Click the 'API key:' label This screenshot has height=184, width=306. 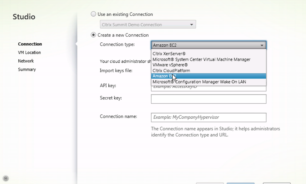[108, 86]
